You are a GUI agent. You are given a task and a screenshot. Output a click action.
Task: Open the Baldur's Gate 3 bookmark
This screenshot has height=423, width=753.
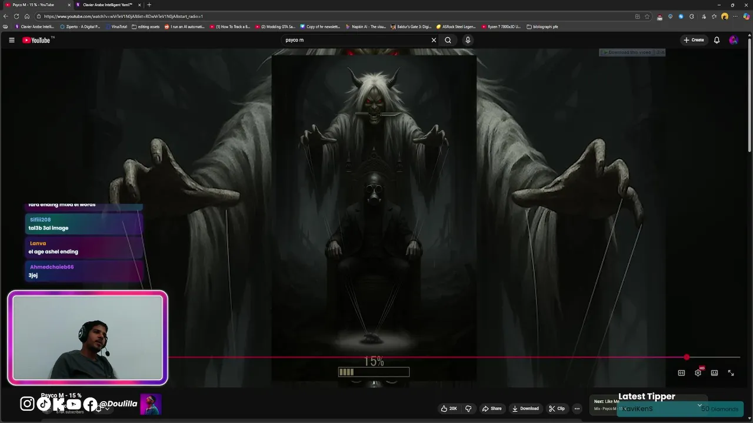[x=411, y=26]
